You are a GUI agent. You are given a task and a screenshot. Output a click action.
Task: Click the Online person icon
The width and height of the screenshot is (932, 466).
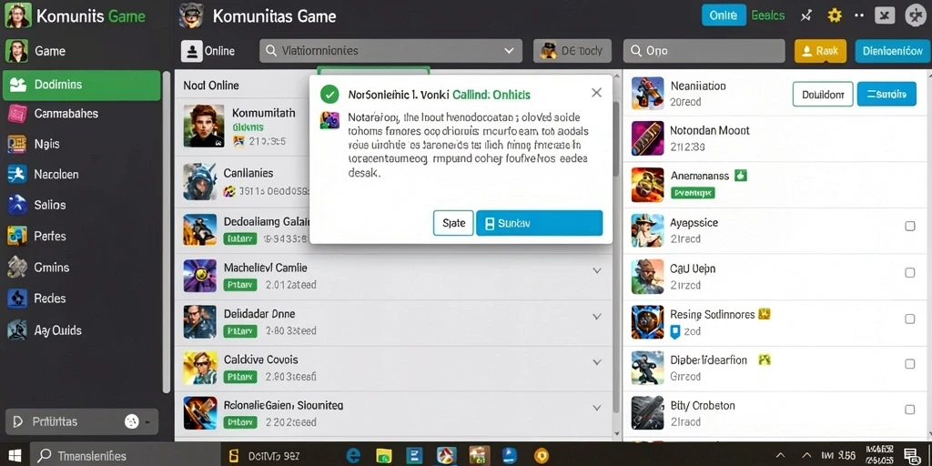[x=192, y=51]
